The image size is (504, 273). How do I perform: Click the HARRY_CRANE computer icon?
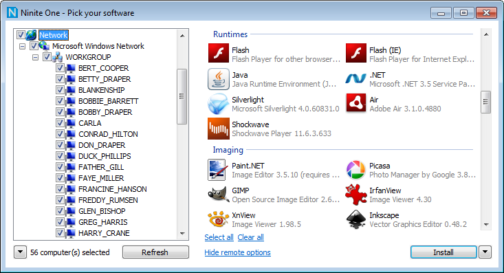click(x=70, y=233)
